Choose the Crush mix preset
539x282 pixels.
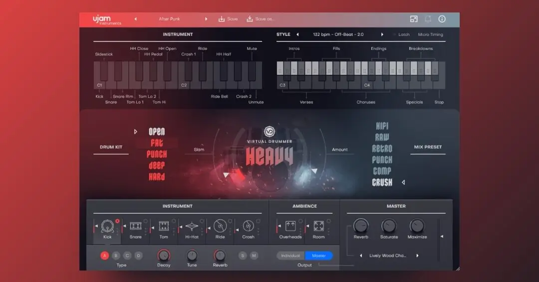point(382,182)
